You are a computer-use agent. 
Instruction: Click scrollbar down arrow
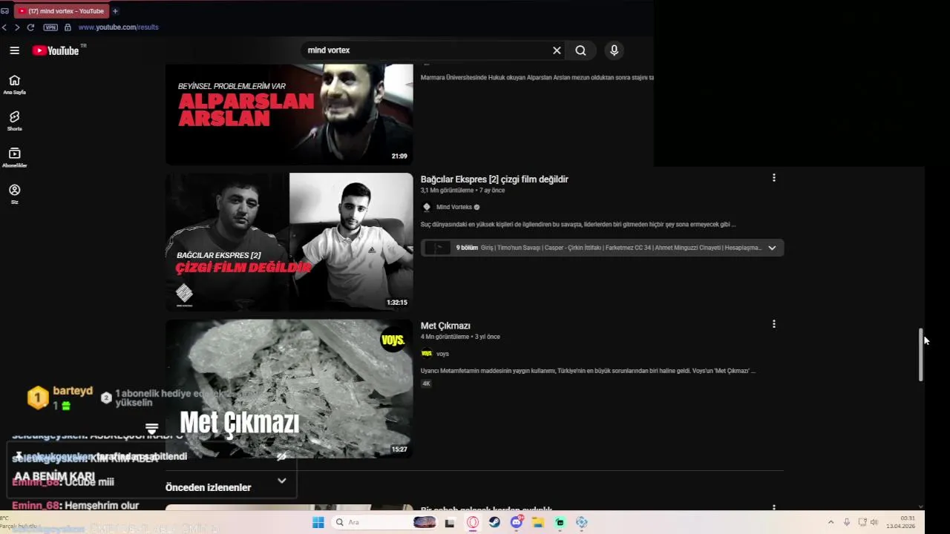(921, 506)
